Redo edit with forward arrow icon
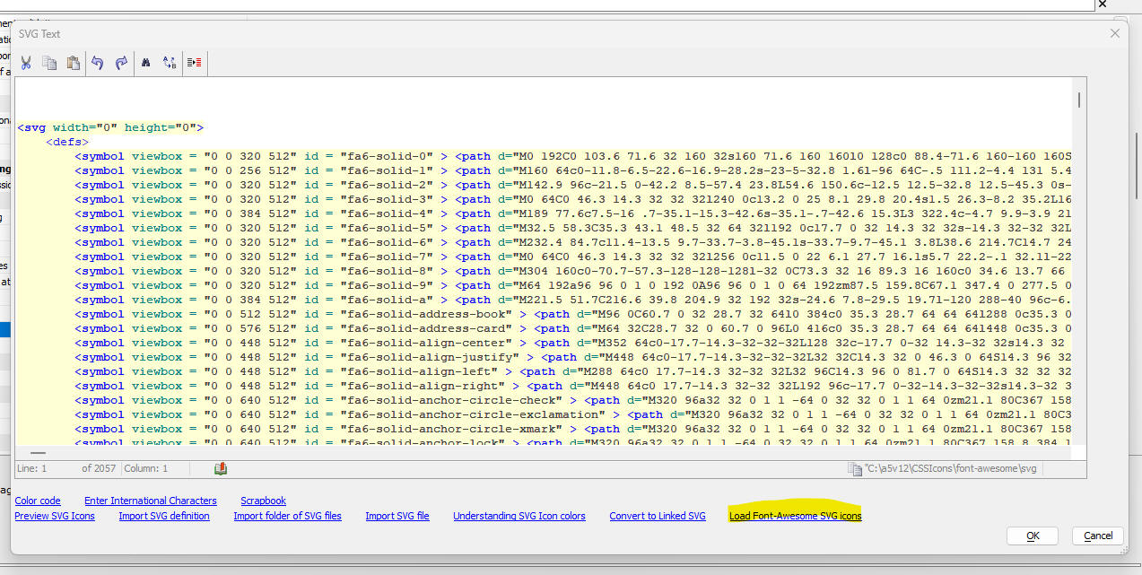The width and height of the screenshot is (1142, 575). tap(121, 63)
